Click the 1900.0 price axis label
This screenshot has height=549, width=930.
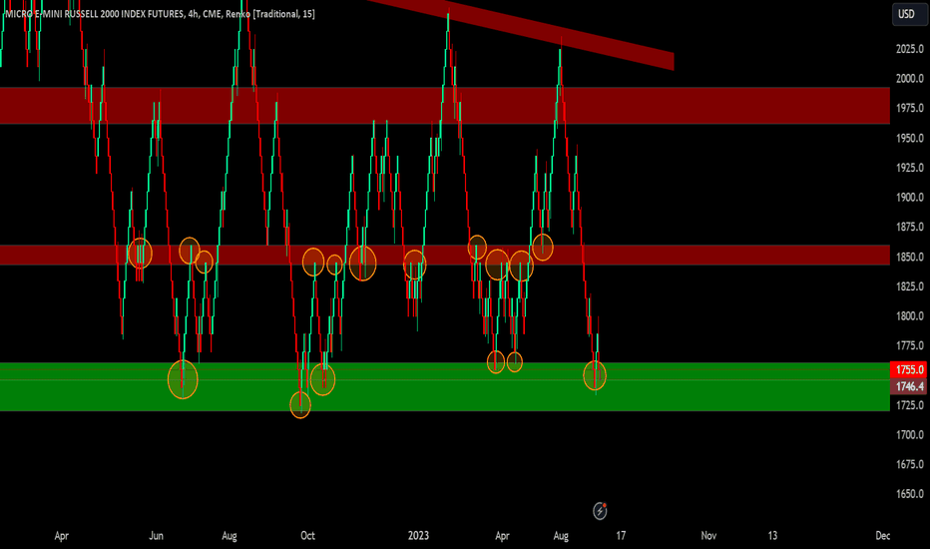(x=909, y=197)
